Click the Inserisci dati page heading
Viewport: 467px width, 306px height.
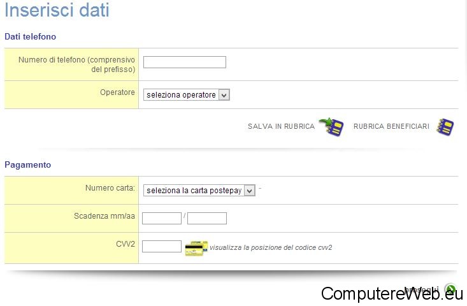point(57,10)
